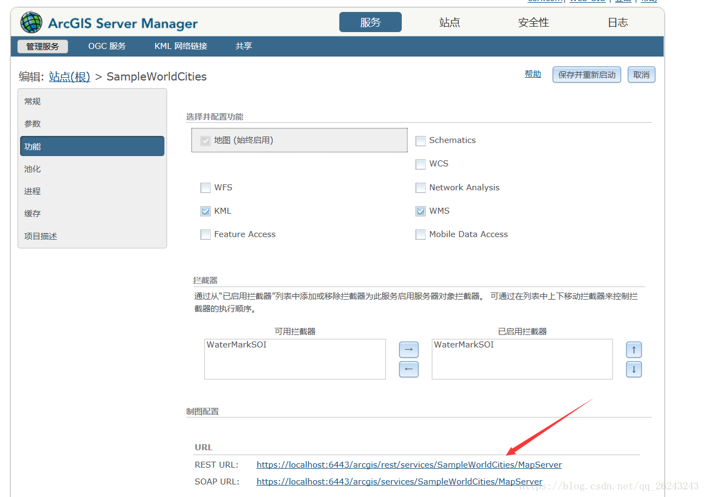Enable the WCS capability checkbox

point(421,164)
